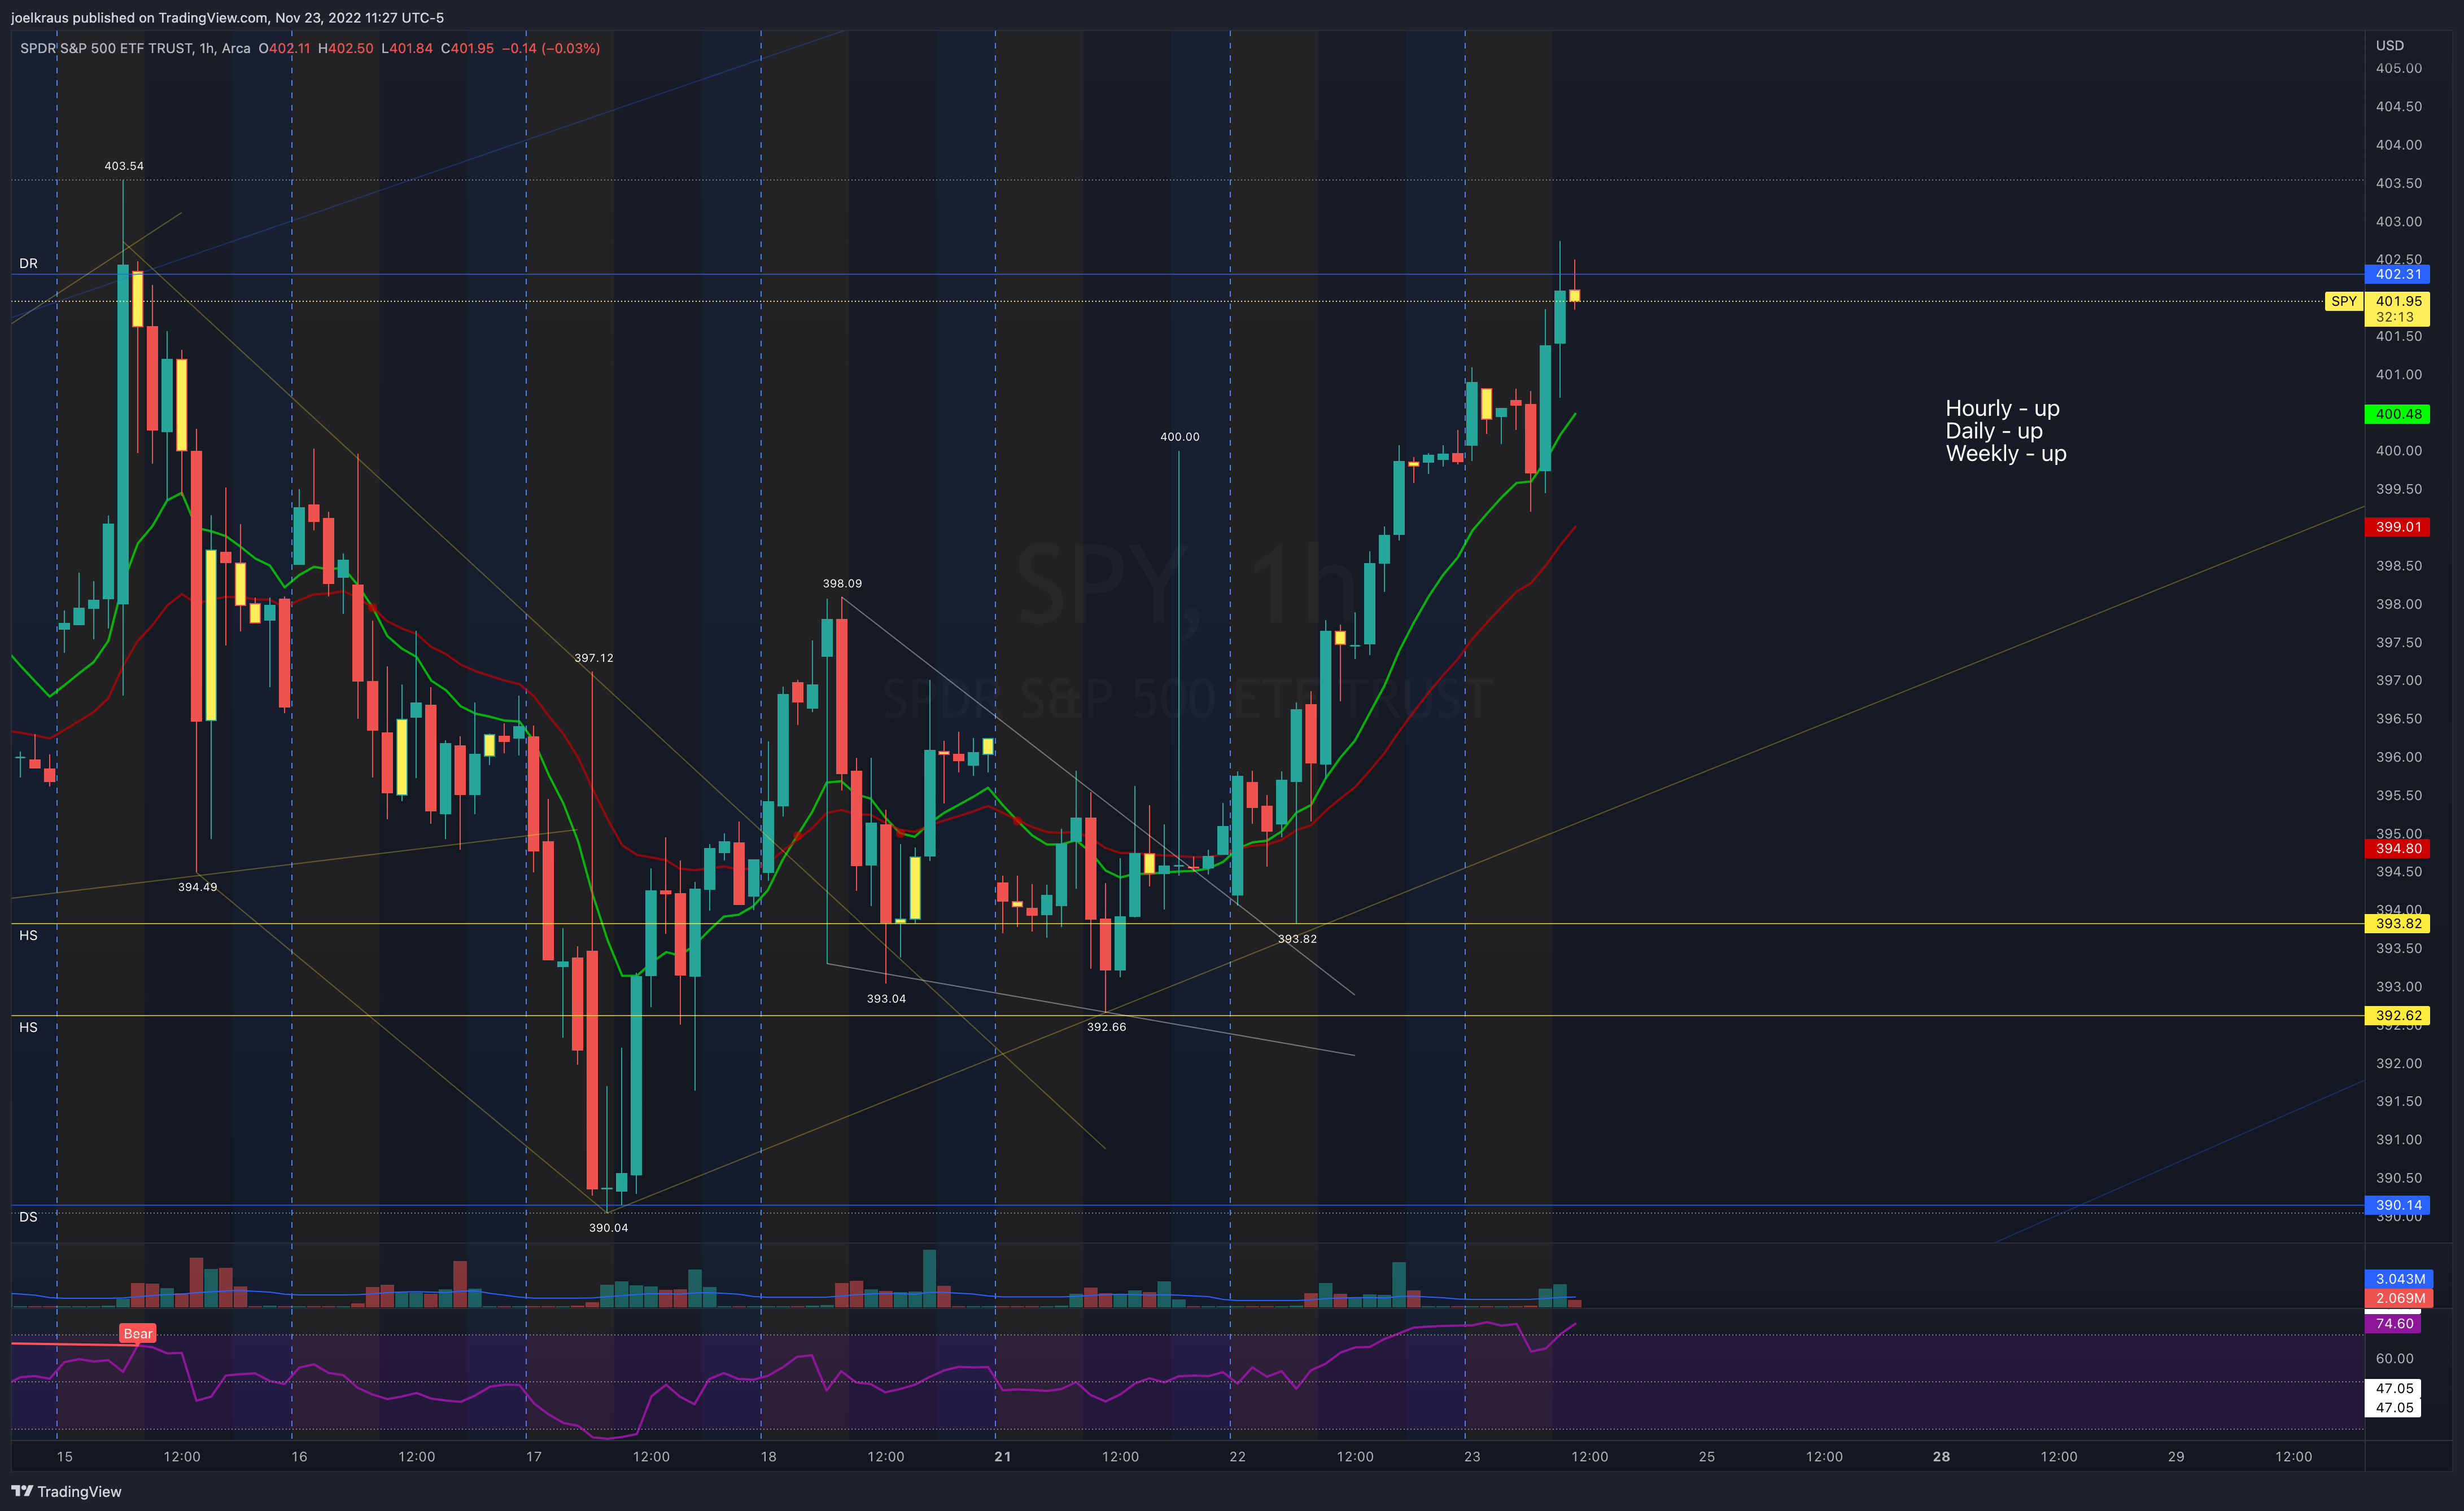Click the red Bear label on RSI
Viewport: 2464px width, 1511px height.
click(138, 1333)
